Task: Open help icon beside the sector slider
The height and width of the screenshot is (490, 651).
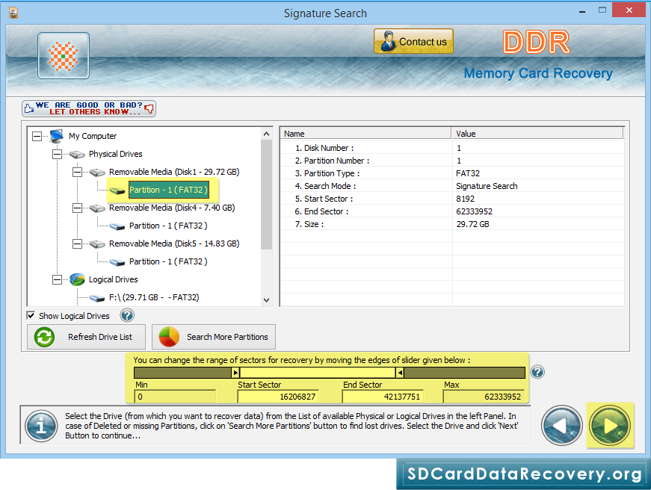Action: tap(537, 372)
